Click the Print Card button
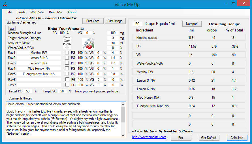Image resolution: width=252 pixels, height=144 pixels. pyautogui.click(x=93, y=21)
